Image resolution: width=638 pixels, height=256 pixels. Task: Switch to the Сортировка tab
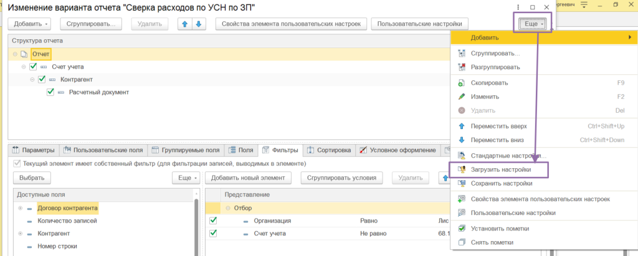329,150
